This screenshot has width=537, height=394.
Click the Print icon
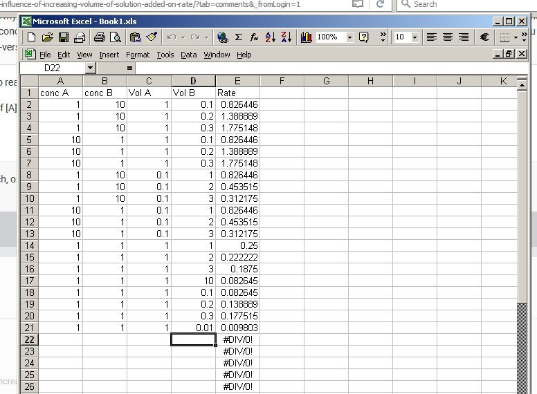pyautogui.click(x=80, y=37)
